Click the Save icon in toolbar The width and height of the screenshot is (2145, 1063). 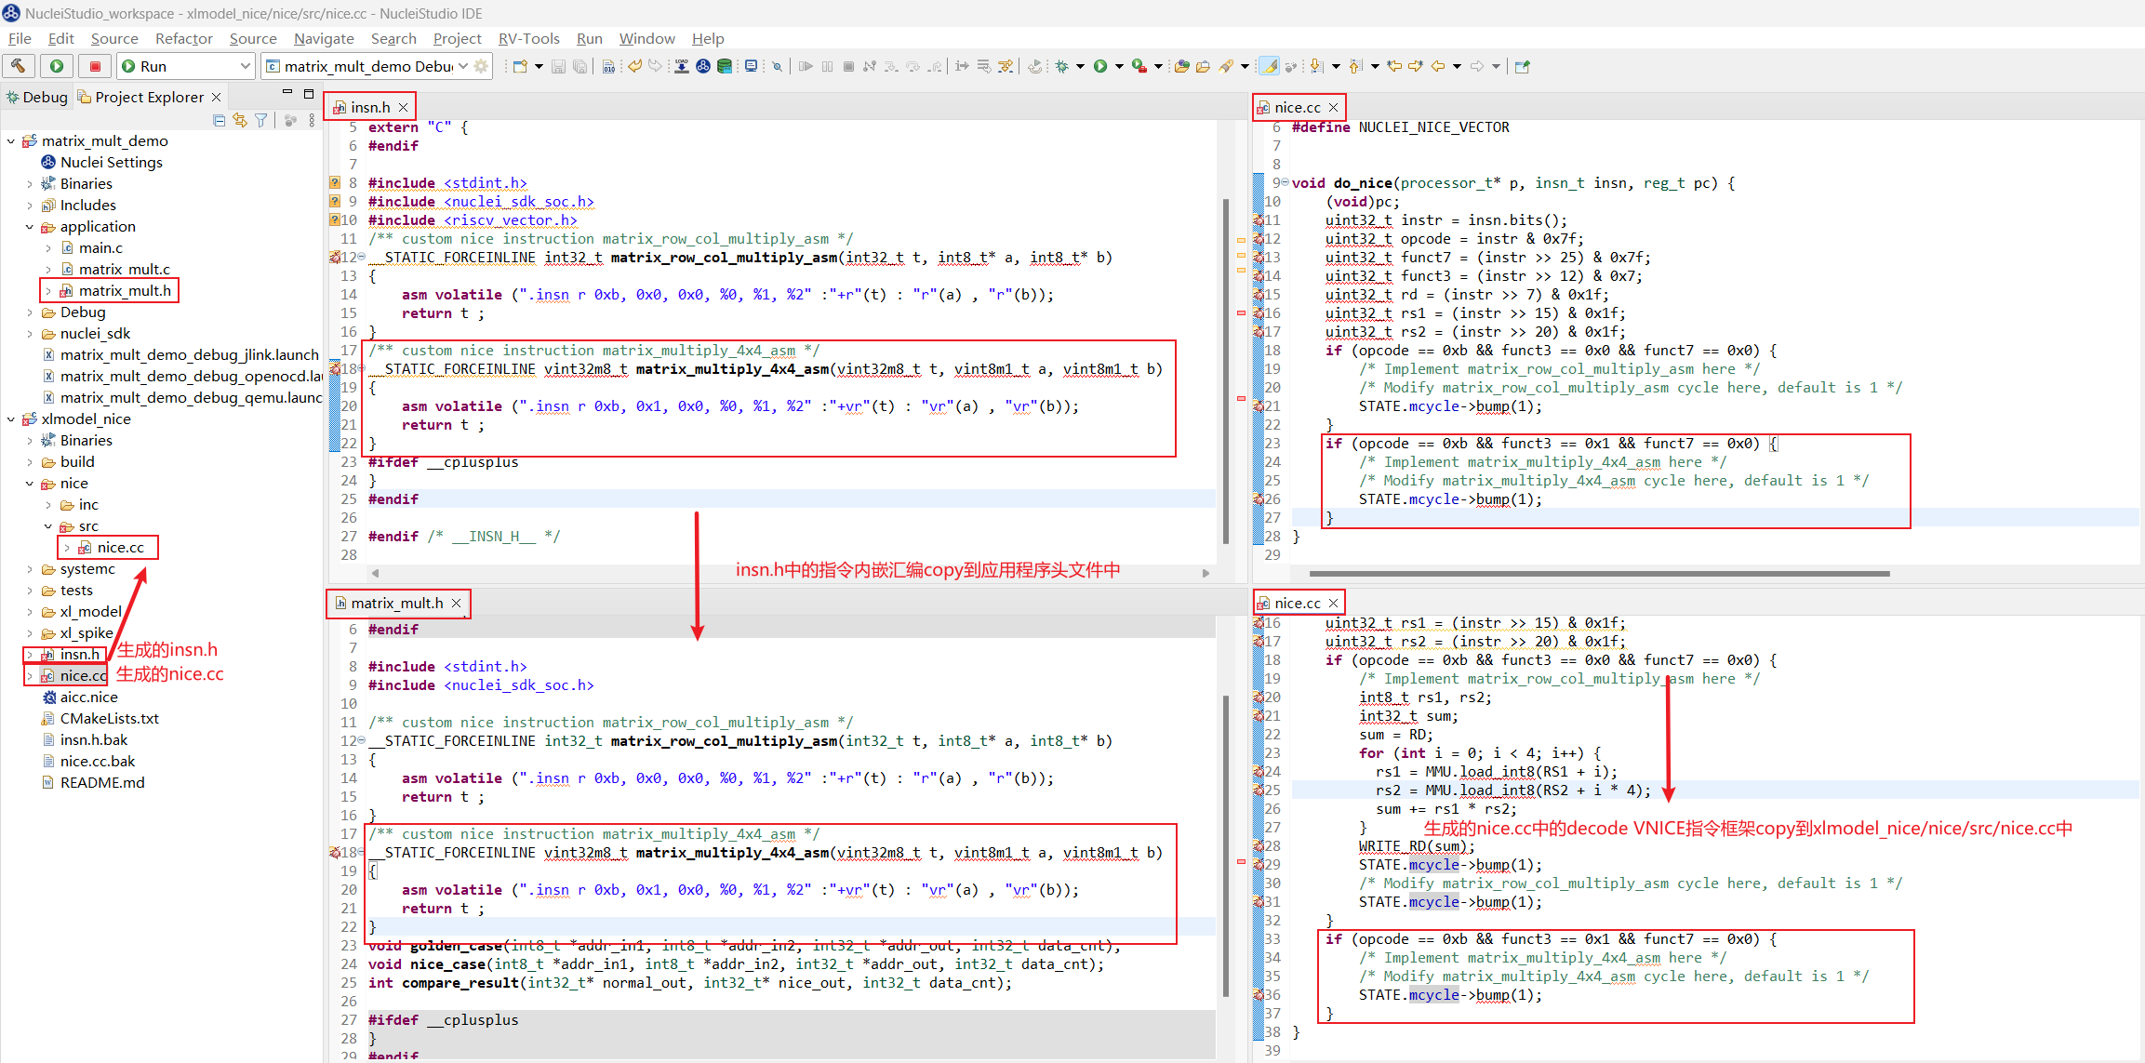click(x=558, y=66)
